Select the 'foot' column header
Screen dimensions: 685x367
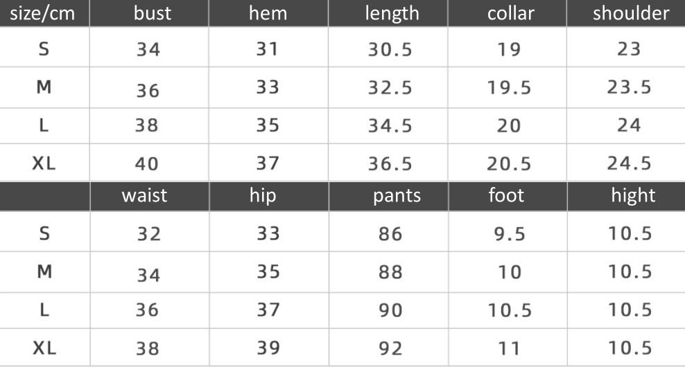point(506,195)
